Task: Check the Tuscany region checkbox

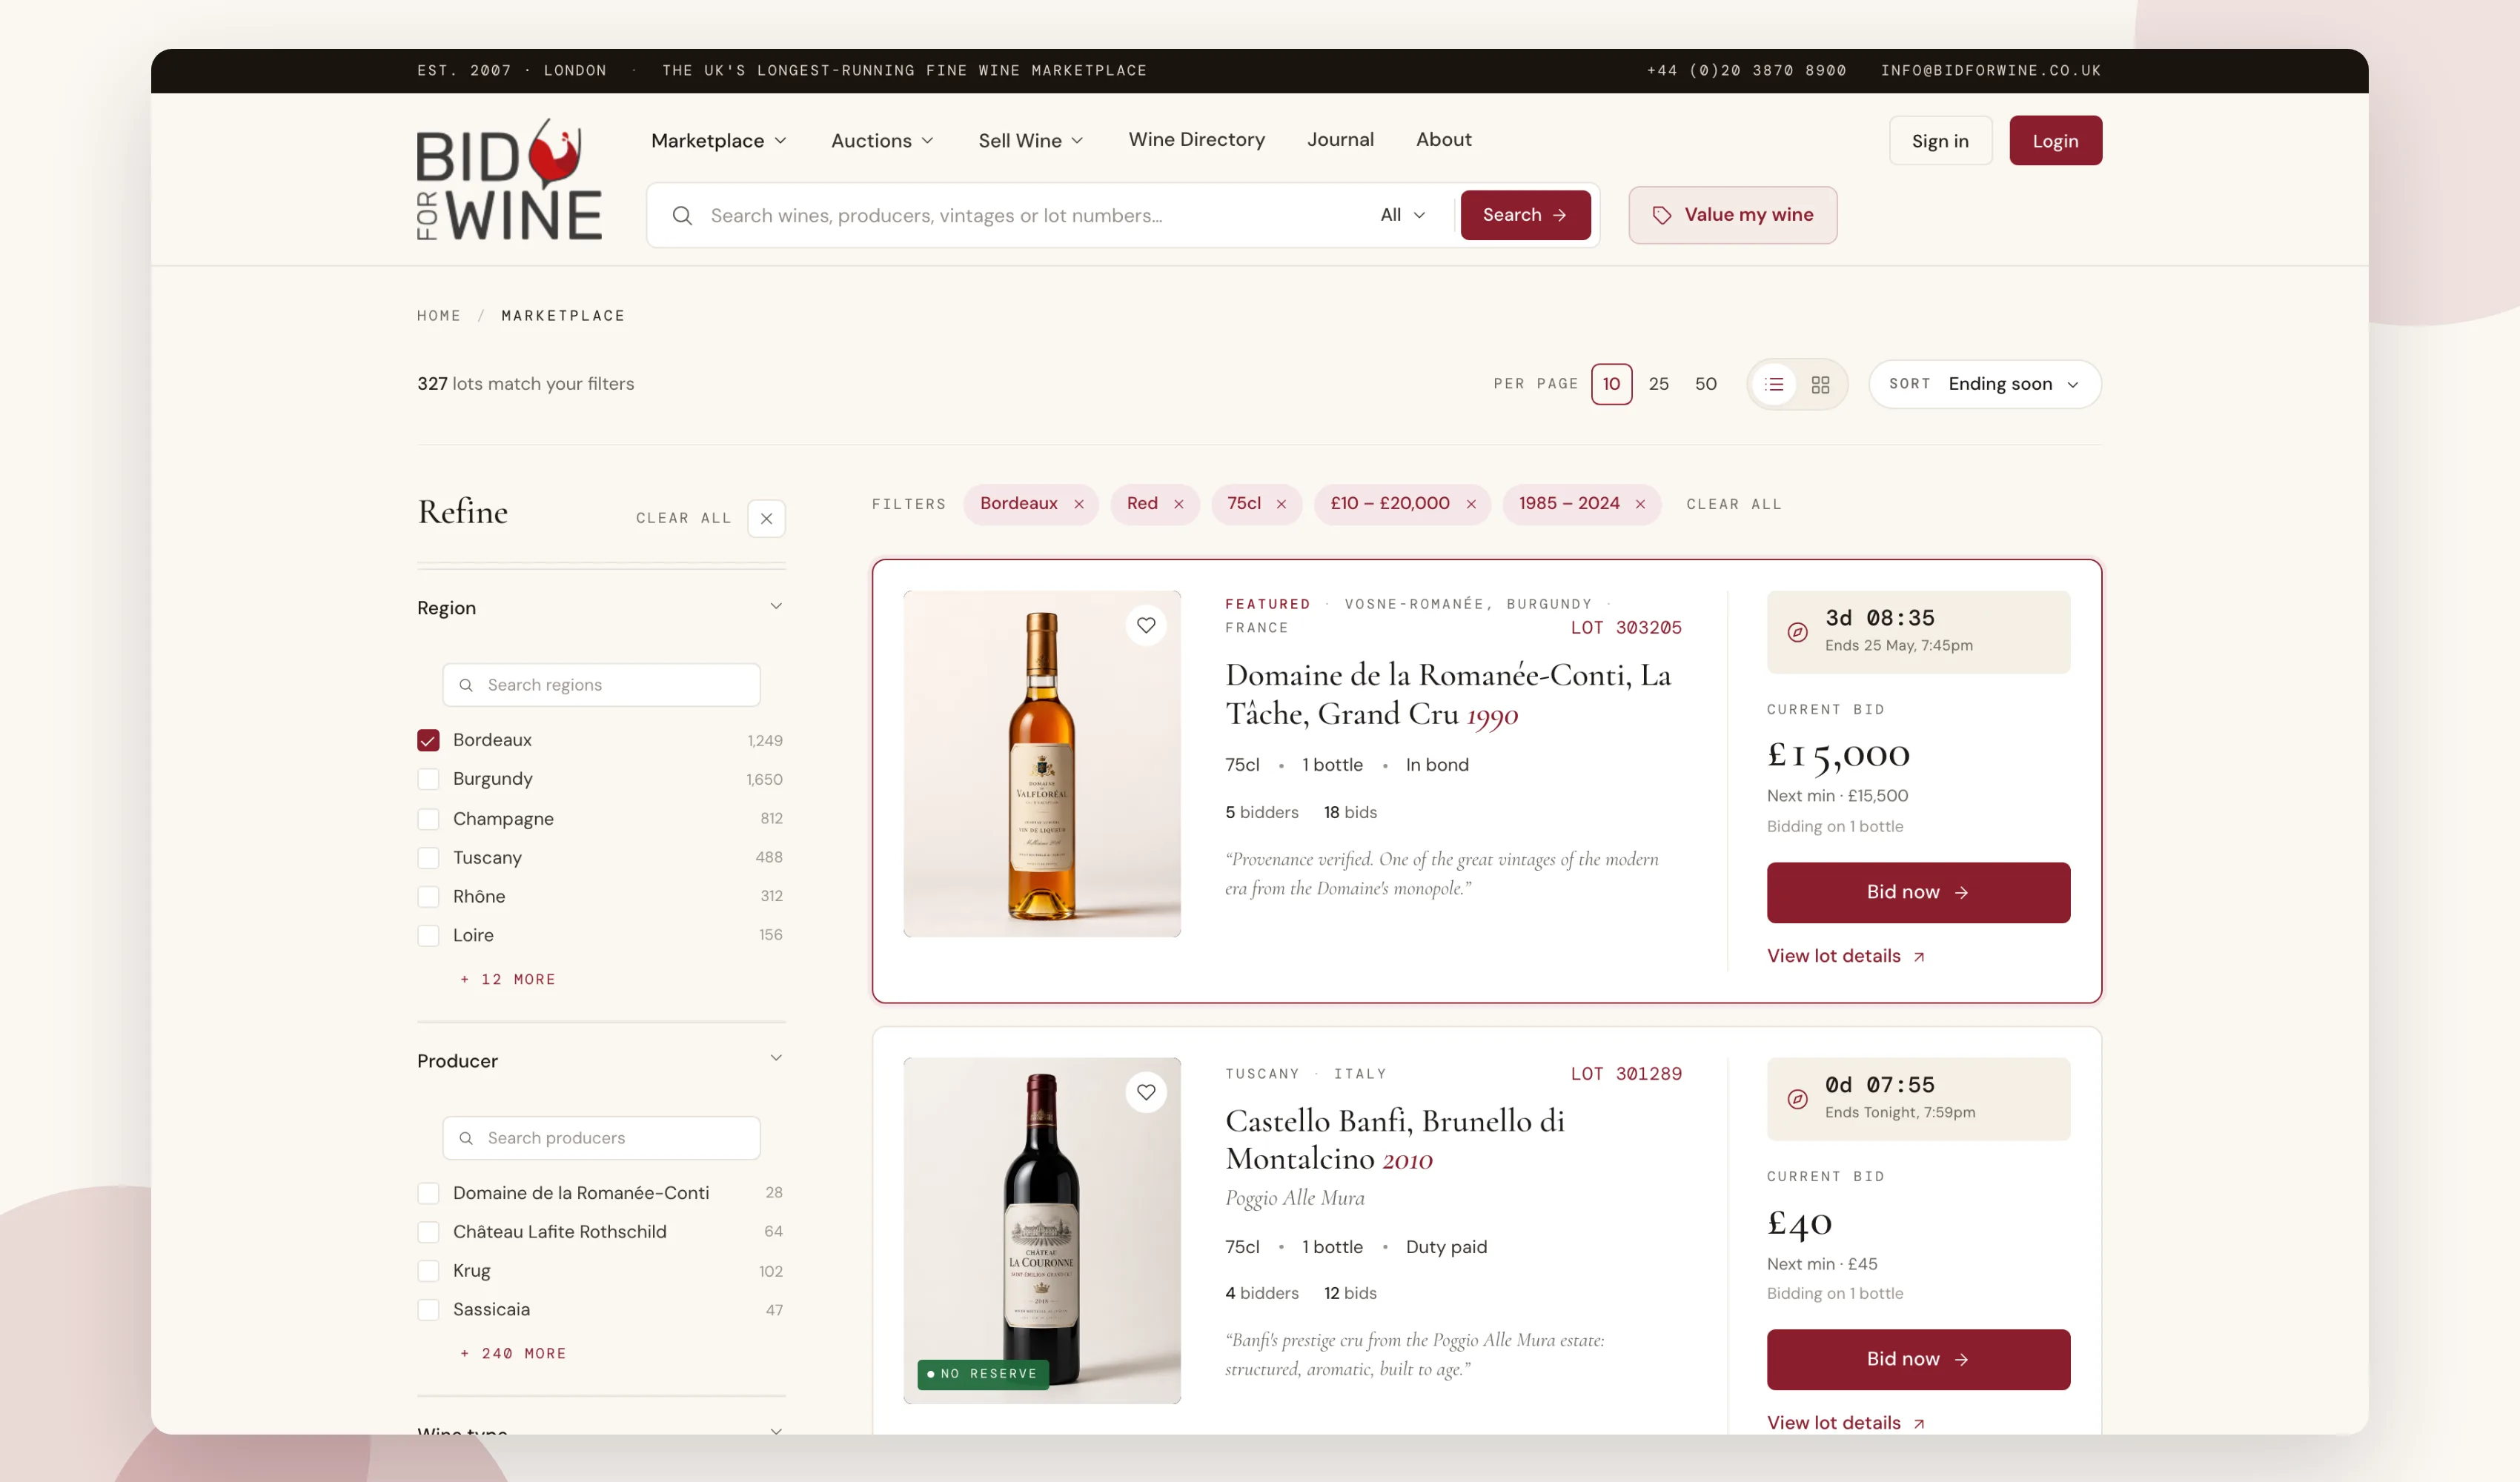Action: [x=428, y=858]
